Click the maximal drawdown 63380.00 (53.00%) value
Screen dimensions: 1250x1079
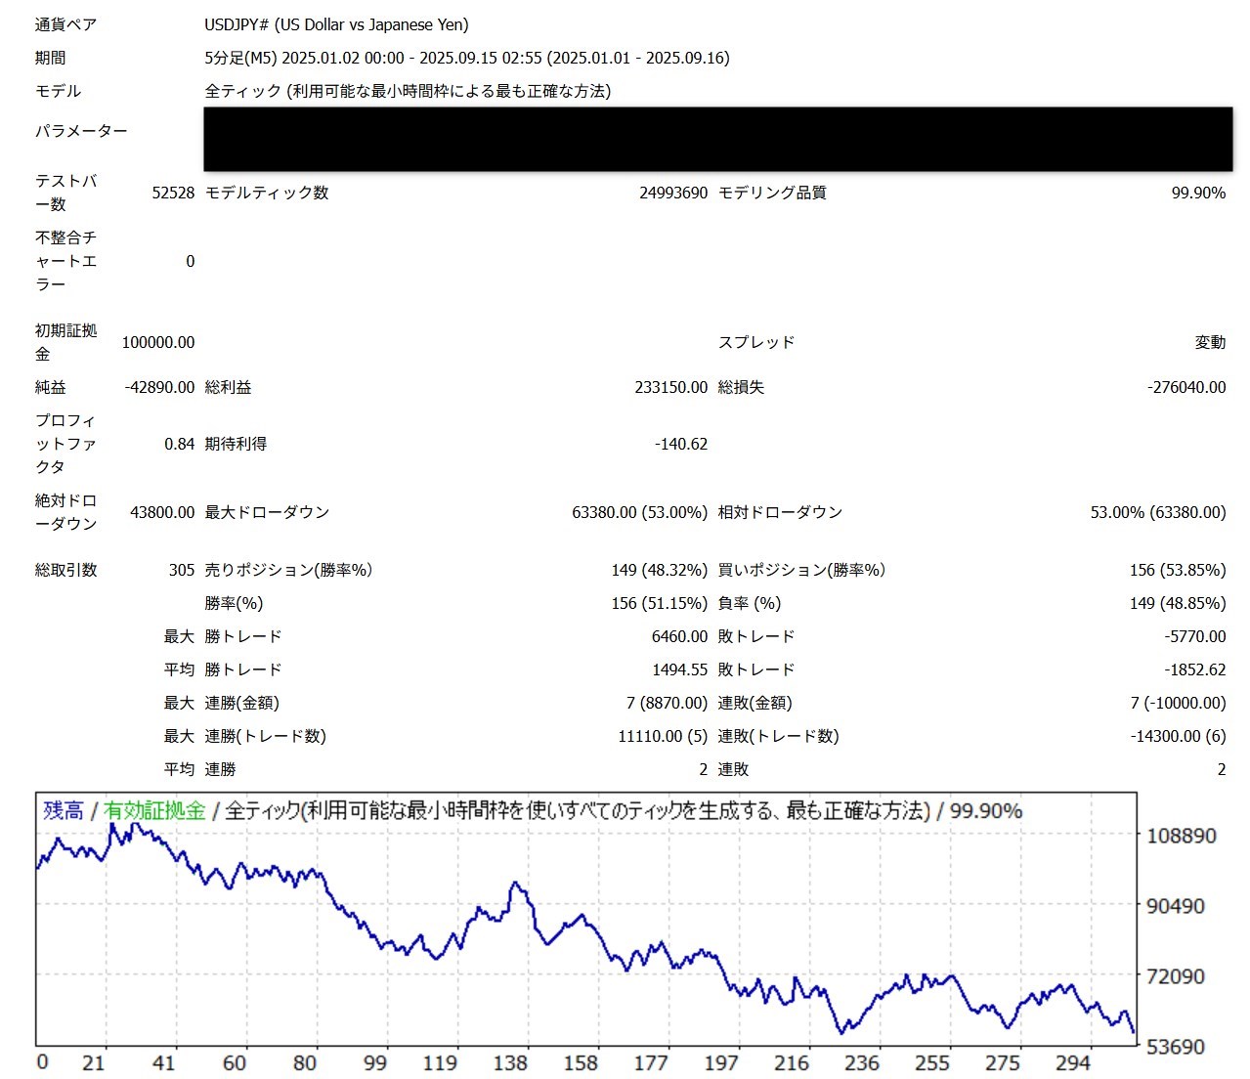pos(639,512)
